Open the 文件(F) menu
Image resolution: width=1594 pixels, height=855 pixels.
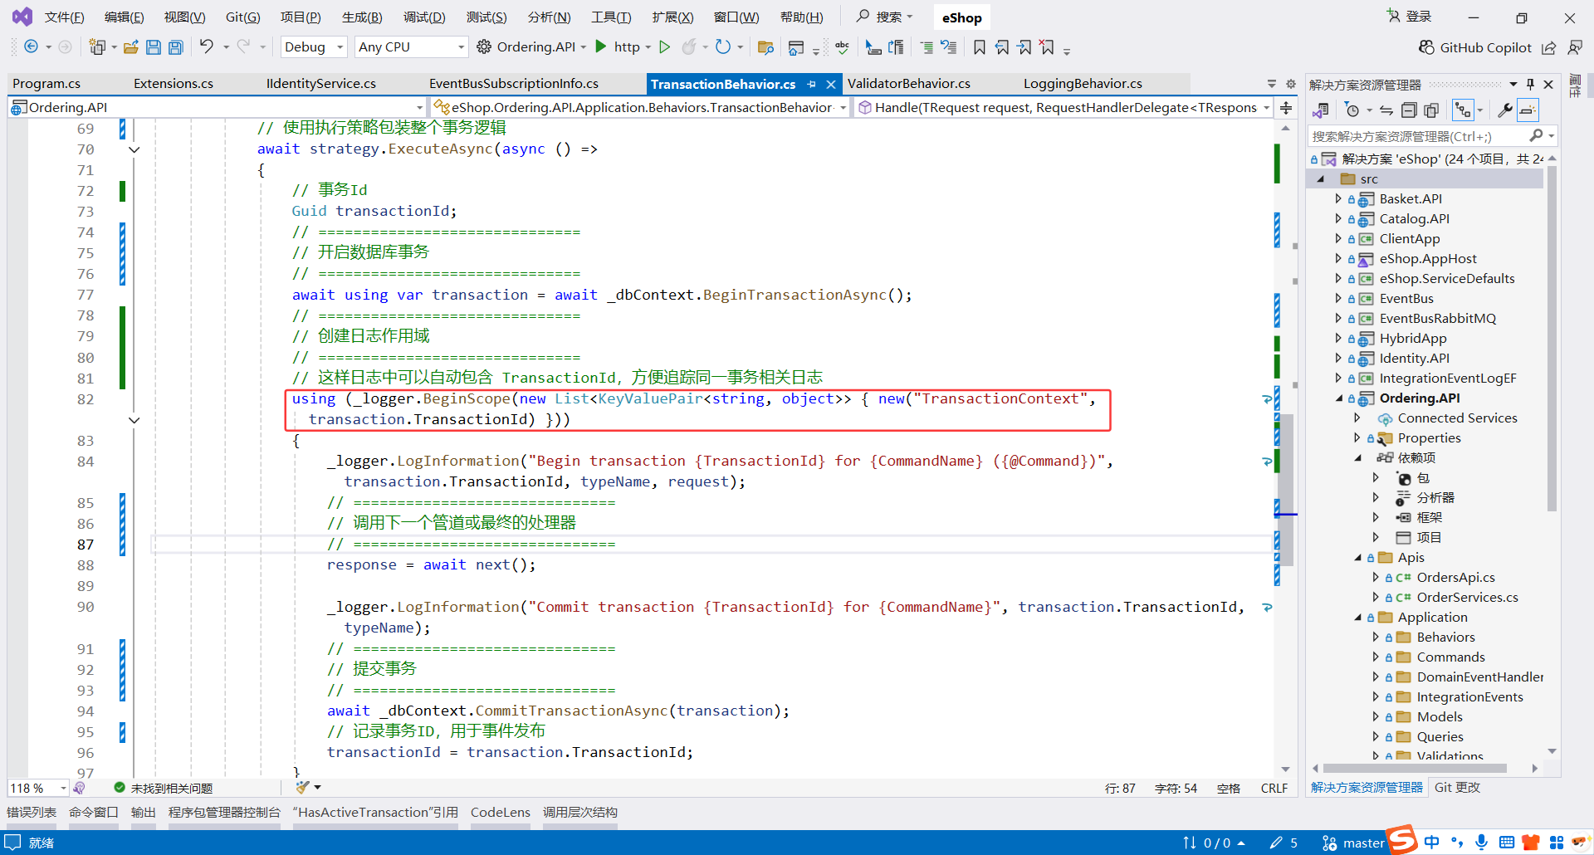[x=64, y=17]
